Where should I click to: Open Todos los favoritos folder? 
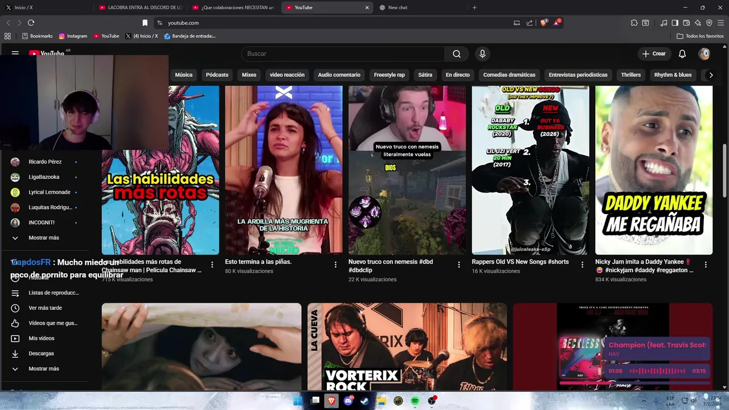(700, 36)
